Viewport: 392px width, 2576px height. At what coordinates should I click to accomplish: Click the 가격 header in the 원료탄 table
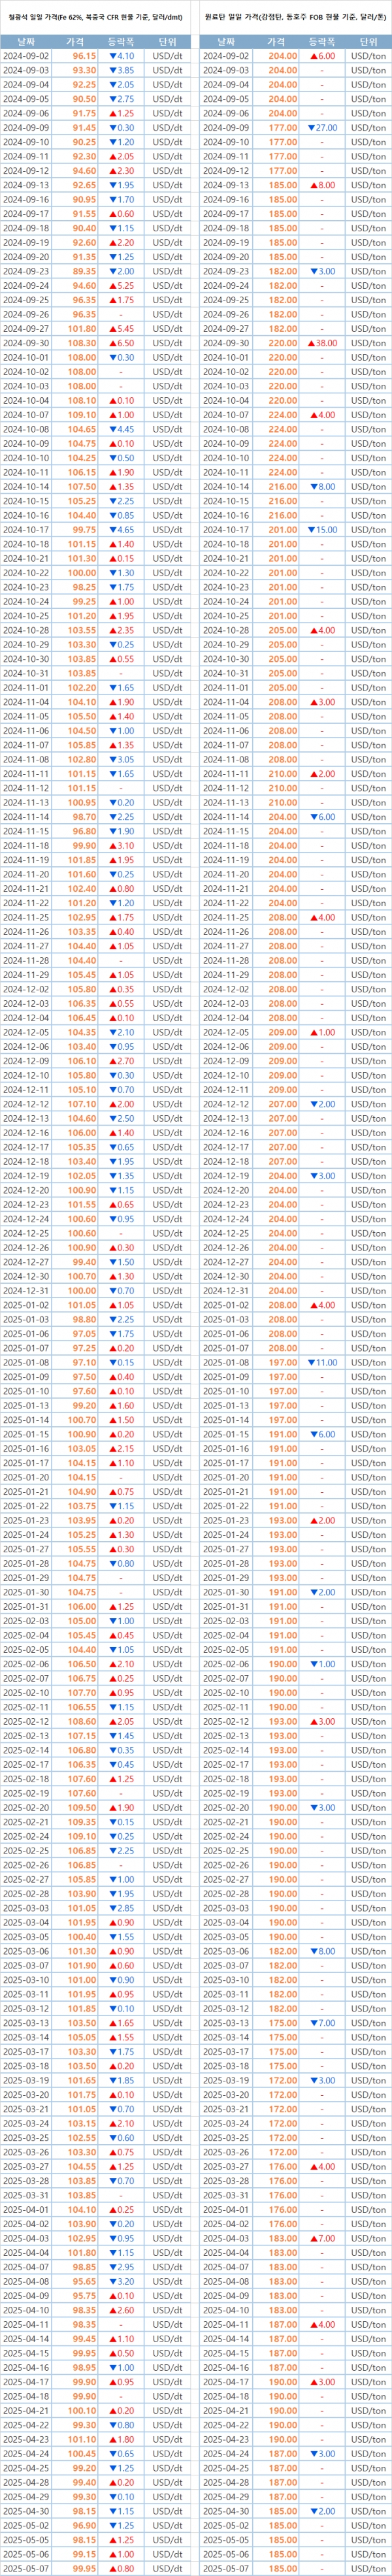click(x=276, y=42)
